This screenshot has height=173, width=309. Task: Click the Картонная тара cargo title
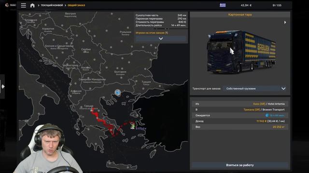click(x=240, y=14)
